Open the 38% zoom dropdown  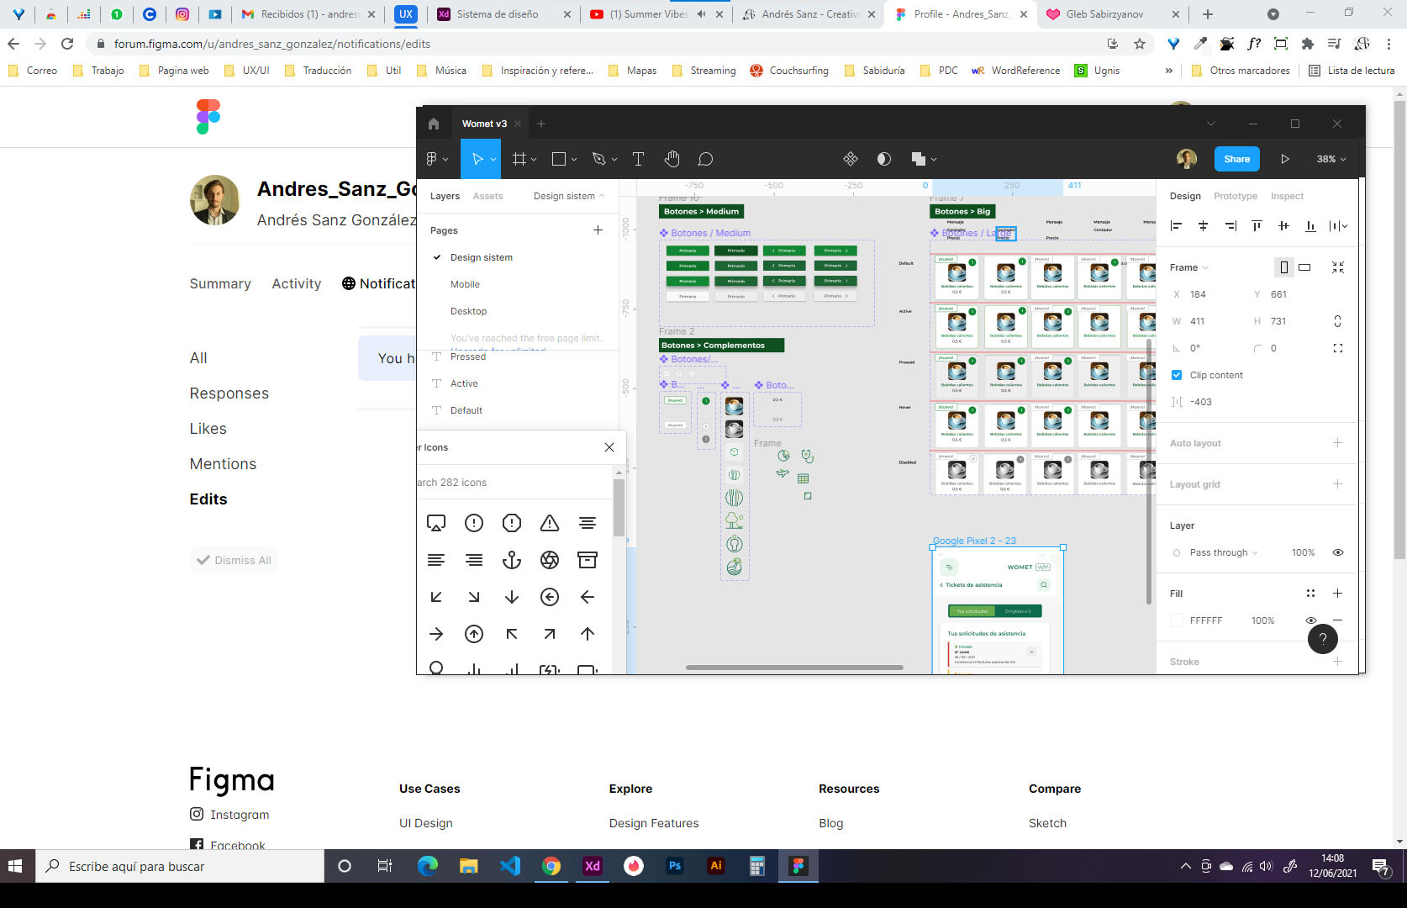point(1331,159)
